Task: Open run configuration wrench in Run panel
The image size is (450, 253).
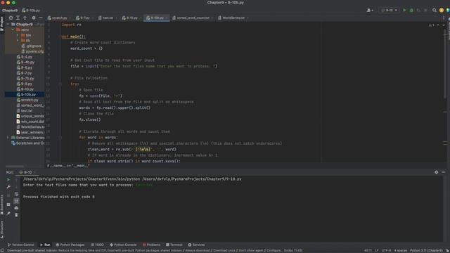Action: (8, 187)
